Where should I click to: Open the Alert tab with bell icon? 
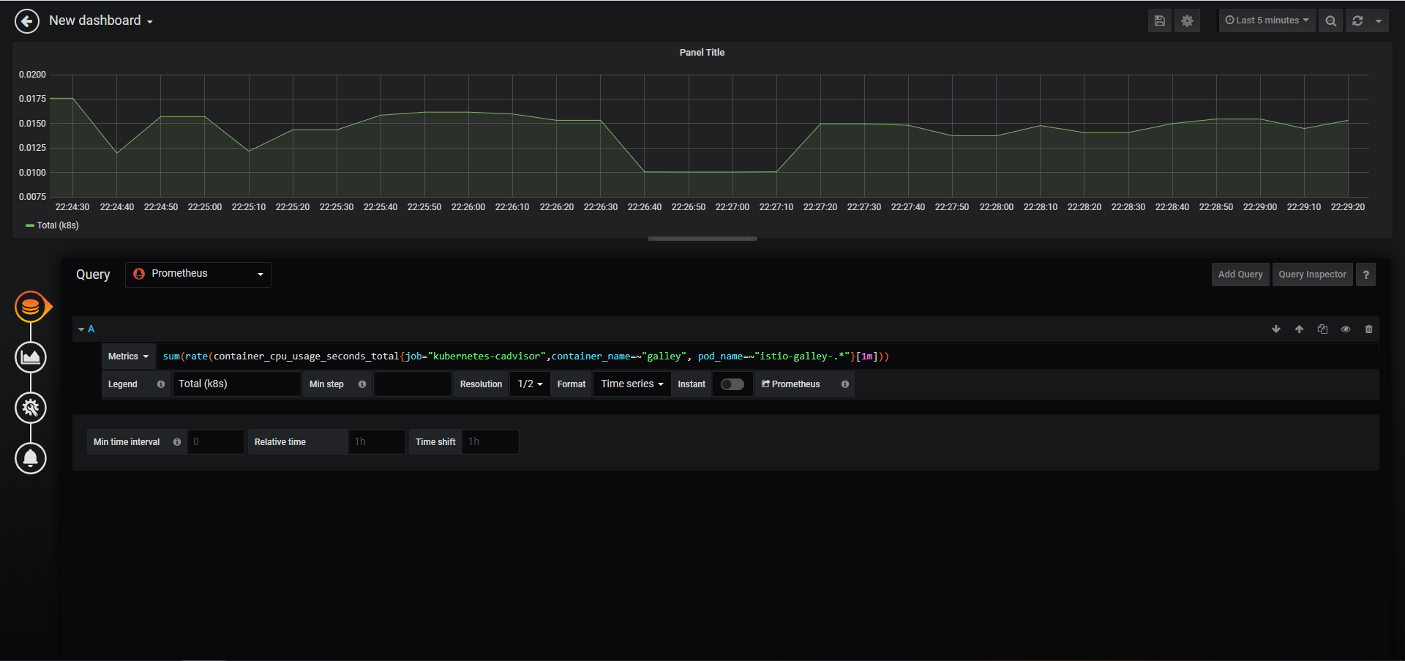[x=31, y=458]
